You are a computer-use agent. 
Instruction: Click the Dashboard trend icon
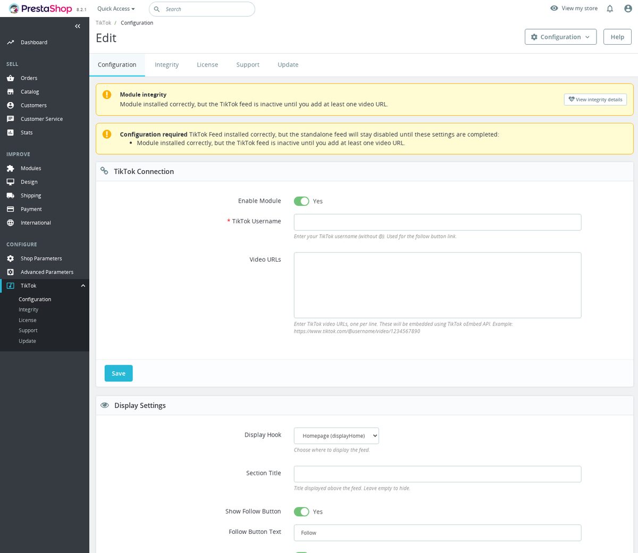tap(10, 43)
